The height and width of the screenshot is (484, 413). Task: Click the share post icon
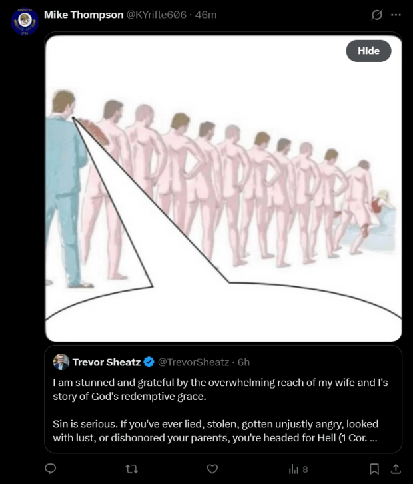(395, 469)
